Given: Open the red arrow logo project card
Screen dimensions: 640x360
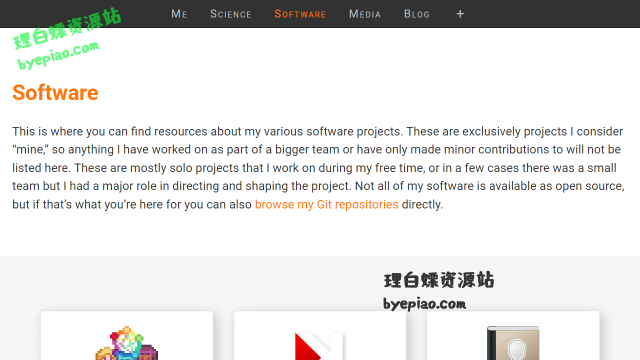Looking at the screenshot, I should 320,335.
